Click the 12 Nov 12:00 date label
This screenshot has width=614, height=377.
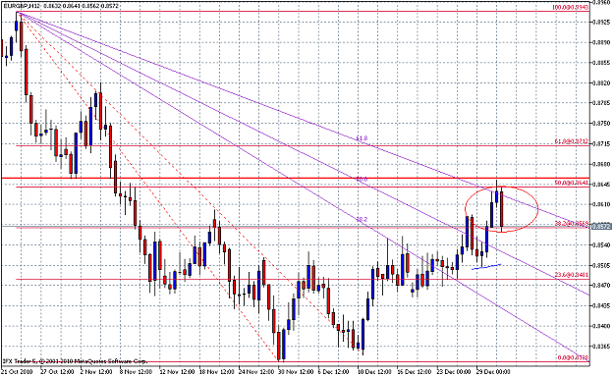[x=177, y=371]
